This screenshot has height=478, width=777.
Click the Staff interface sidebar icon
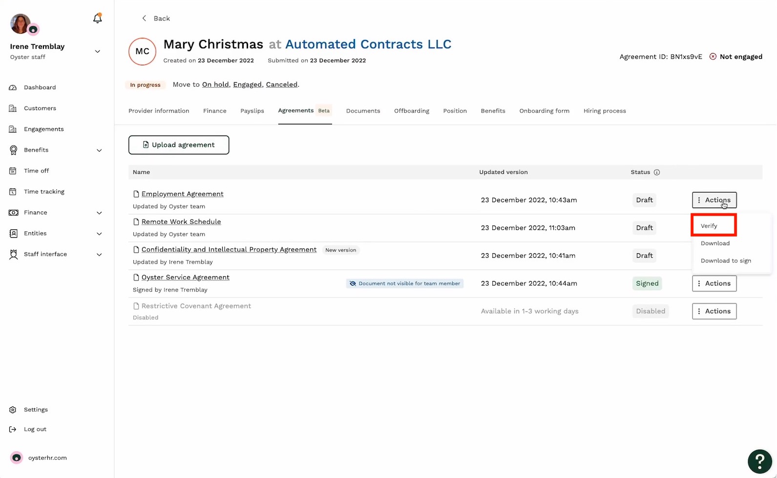pyautogui.click(x=13, y=254)
